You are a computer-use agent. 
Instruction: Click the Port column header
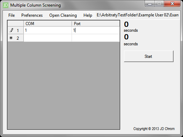(x=96, y=24)
